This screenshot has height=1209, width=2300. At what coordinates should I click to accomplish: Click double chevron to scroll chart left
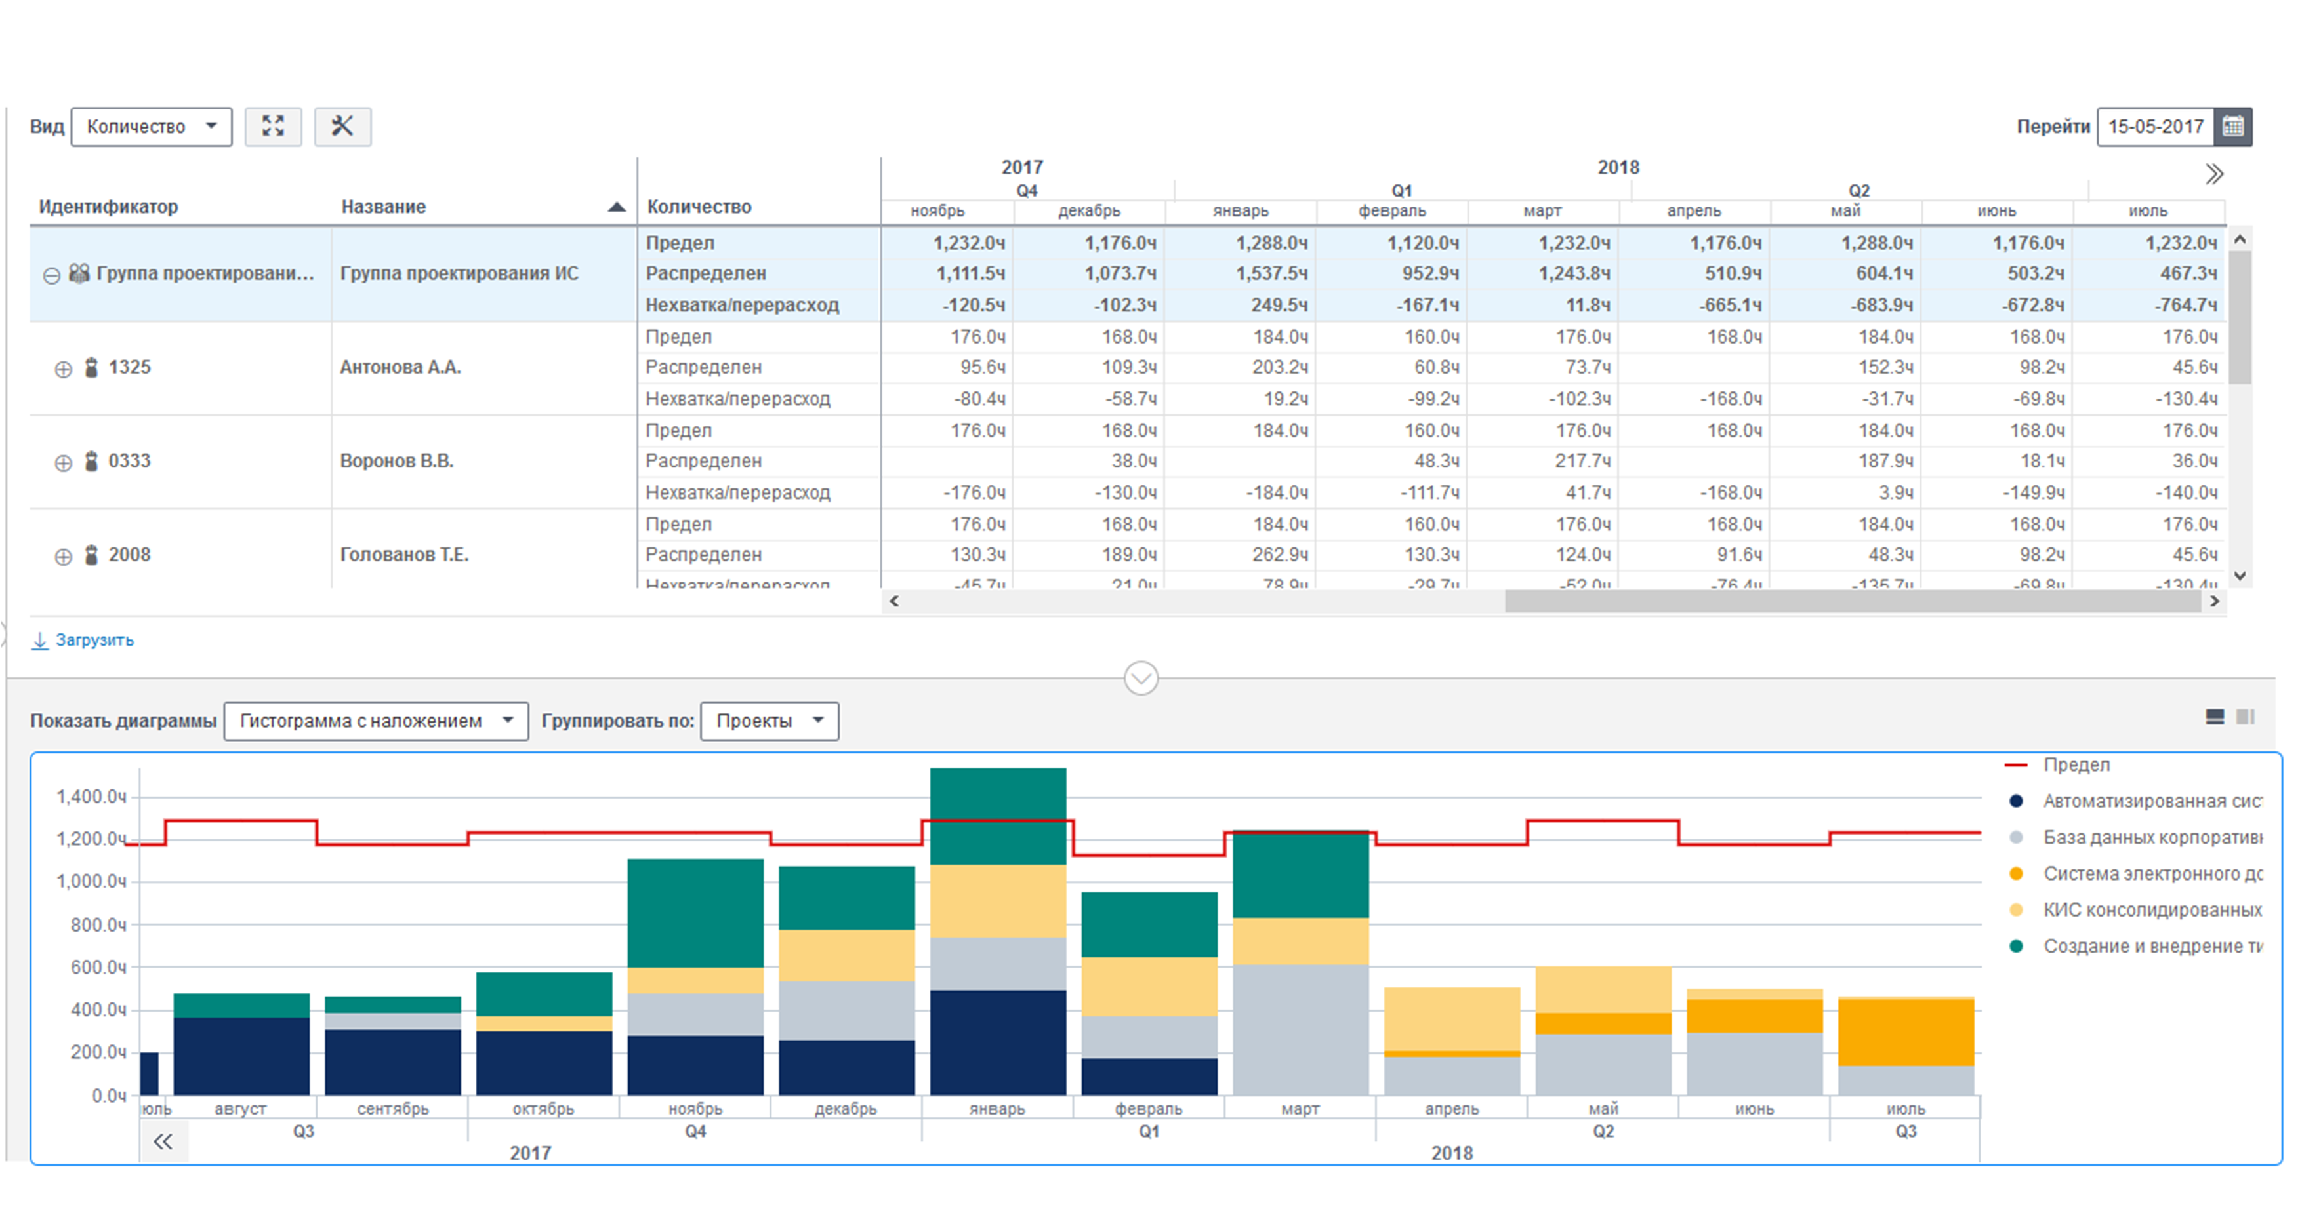[x=163, y=1141]
